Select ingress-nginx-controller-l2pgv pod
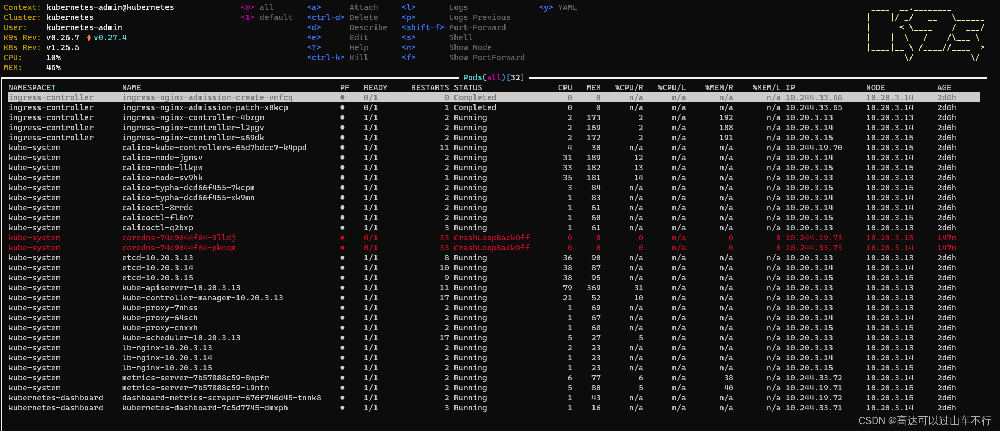Image resolution: width=1000 pixels, height=431 pixels. click(494, 128)
